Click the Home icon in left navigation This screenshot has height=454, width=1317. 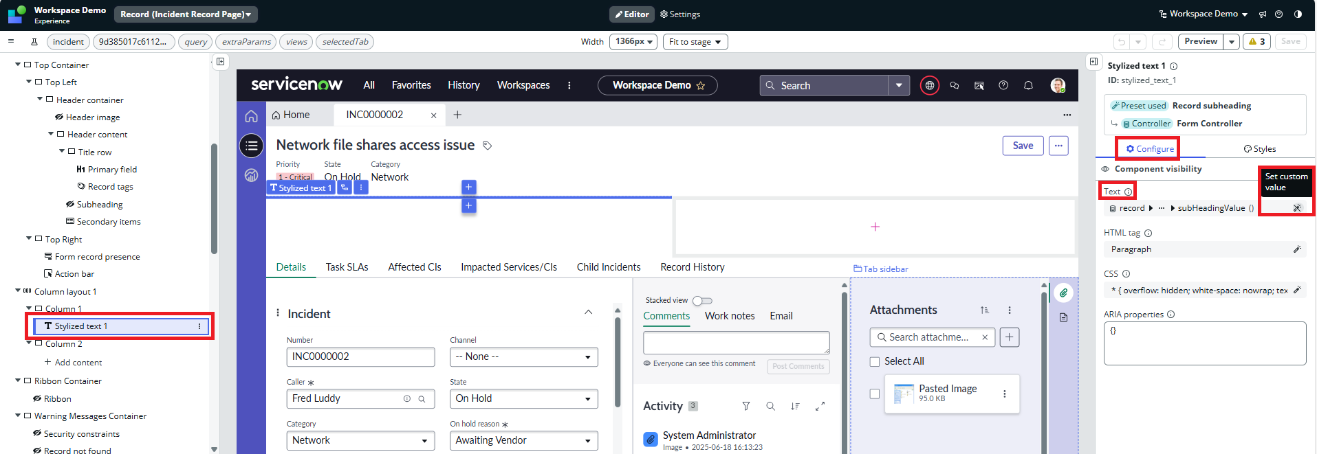click(x=252, y=116)
